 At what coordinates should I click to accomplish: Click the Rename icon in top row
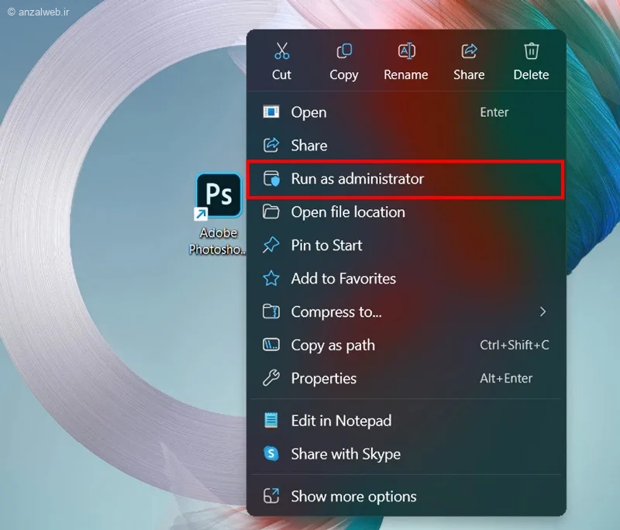pos(406,51)
